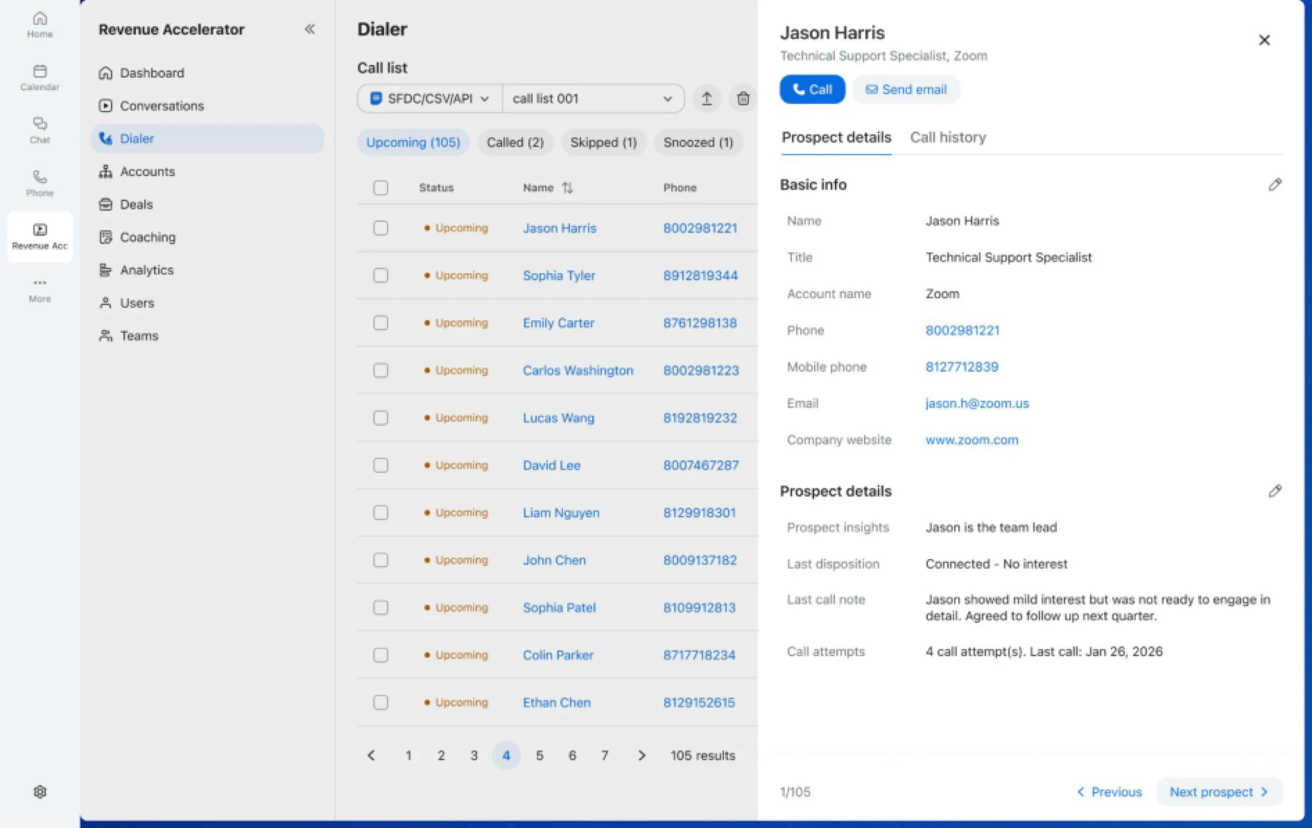Screen dimensions: 1312x828
Task: Close the Jason Harris panel
Action: pos(1264,40)
